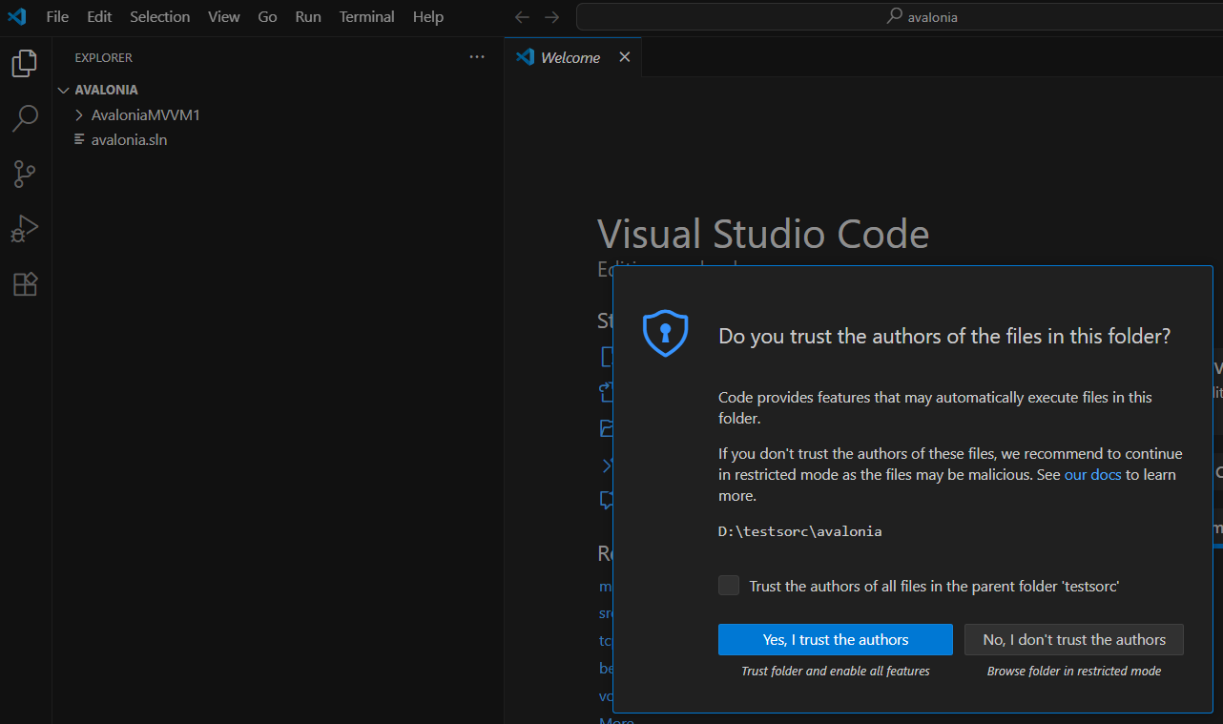The image size is (1223, 724).
Task: Click the EXPLORER panel title
Action: [x=104, y=58]
